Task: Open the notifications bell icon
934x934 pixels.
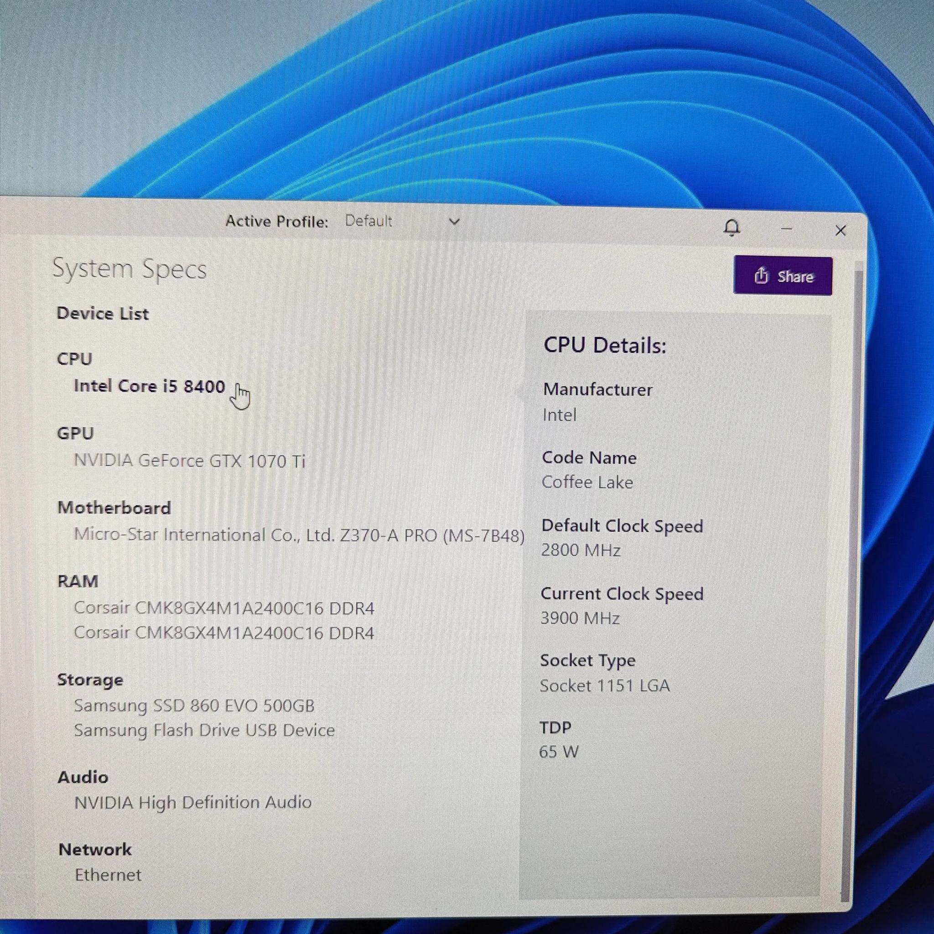Action: (732, 227)
